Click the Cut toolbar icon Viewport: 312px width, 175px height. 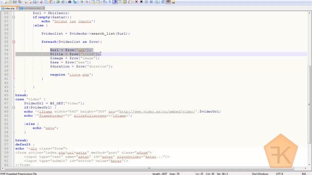click(x=41, y=2)
